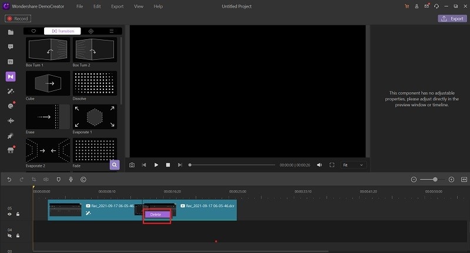This screenshot has width=470, height=253.
Task: Fit timeline to window icon
Action: [464, 180]
